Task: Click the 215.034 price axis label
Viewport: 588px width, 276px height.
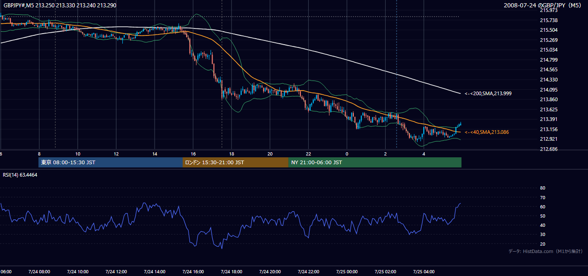Action: point(548,50)
